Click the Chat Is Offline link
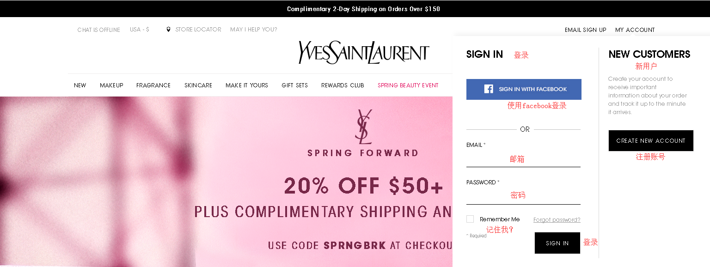The width and height of the screenshot is (710, 267). pyautogui.click(x=98, y=30)
